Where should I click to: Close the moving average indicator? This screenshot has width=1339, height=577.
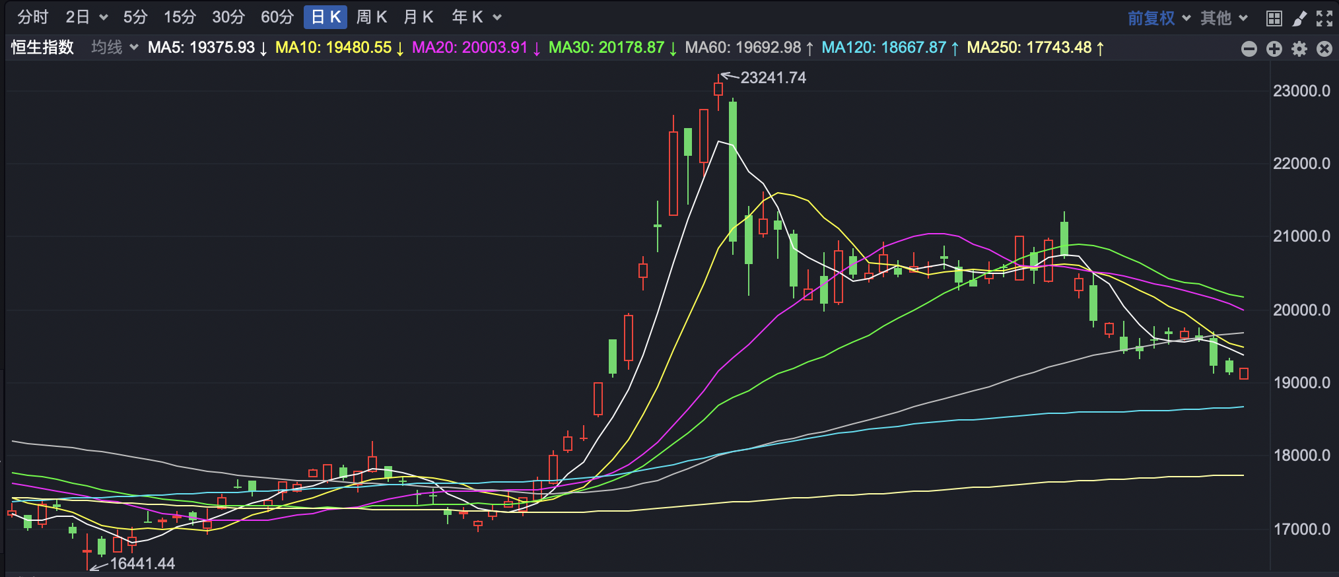coord(1324,49)
